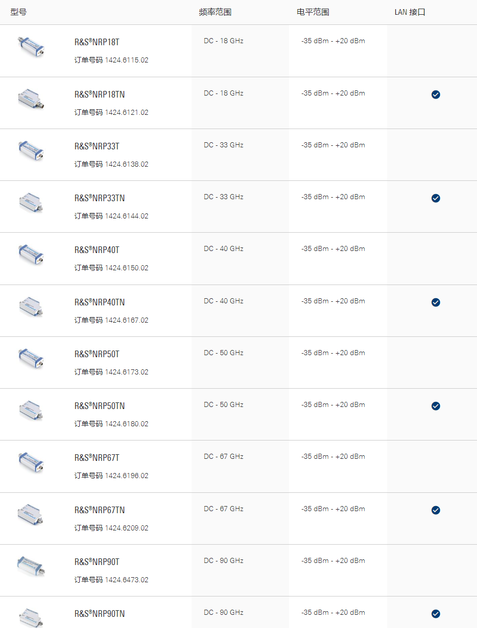Click LAN checkmark icon for NRP50TN
Screen dimensions: 477x628
tap(435, 406)
